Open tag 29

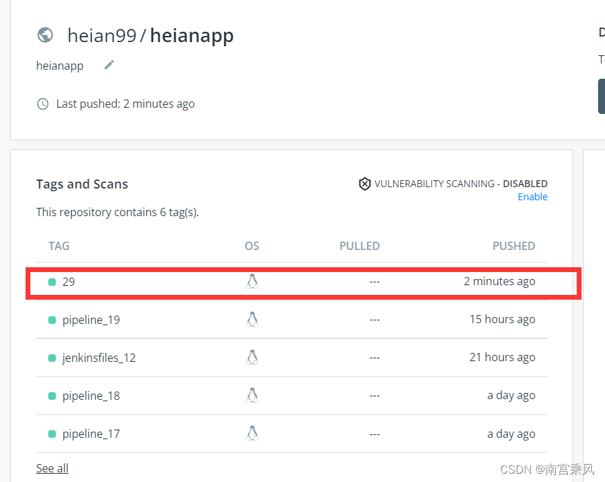coord(69,282)
